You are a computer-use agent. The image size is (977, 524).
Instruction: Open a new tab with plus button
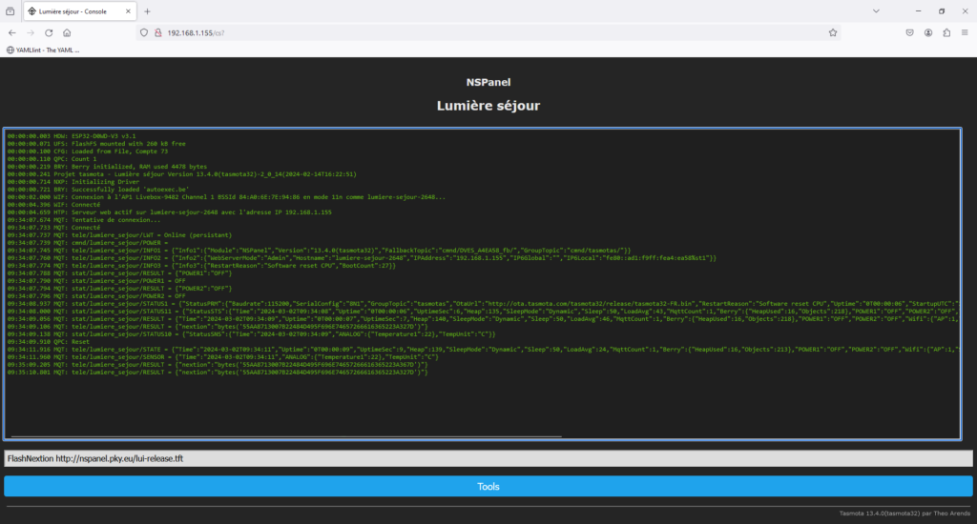(x=147, y=11)
